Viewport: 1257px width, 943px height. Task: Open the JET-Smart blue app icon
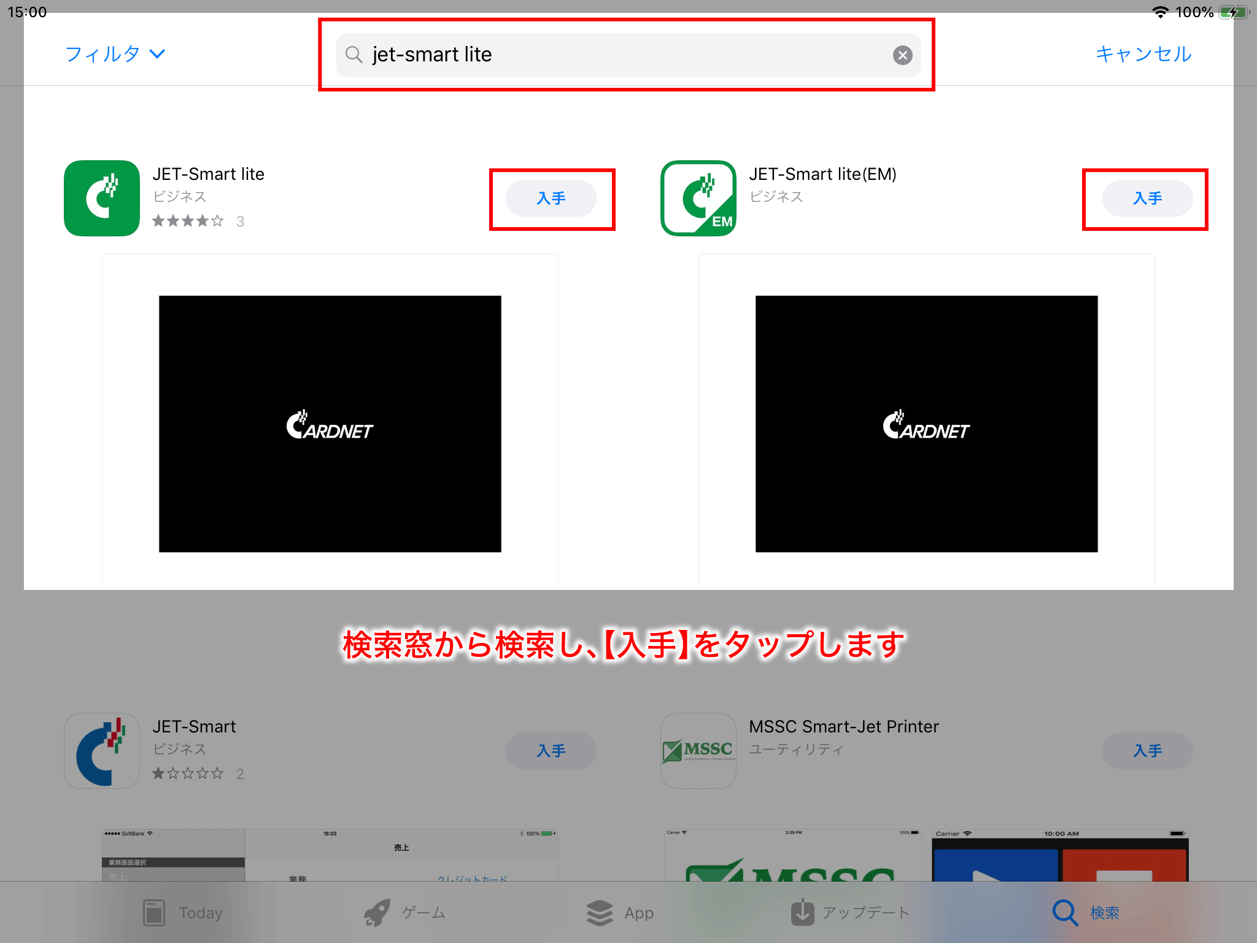pyautogui.click(x=102, y=751)
